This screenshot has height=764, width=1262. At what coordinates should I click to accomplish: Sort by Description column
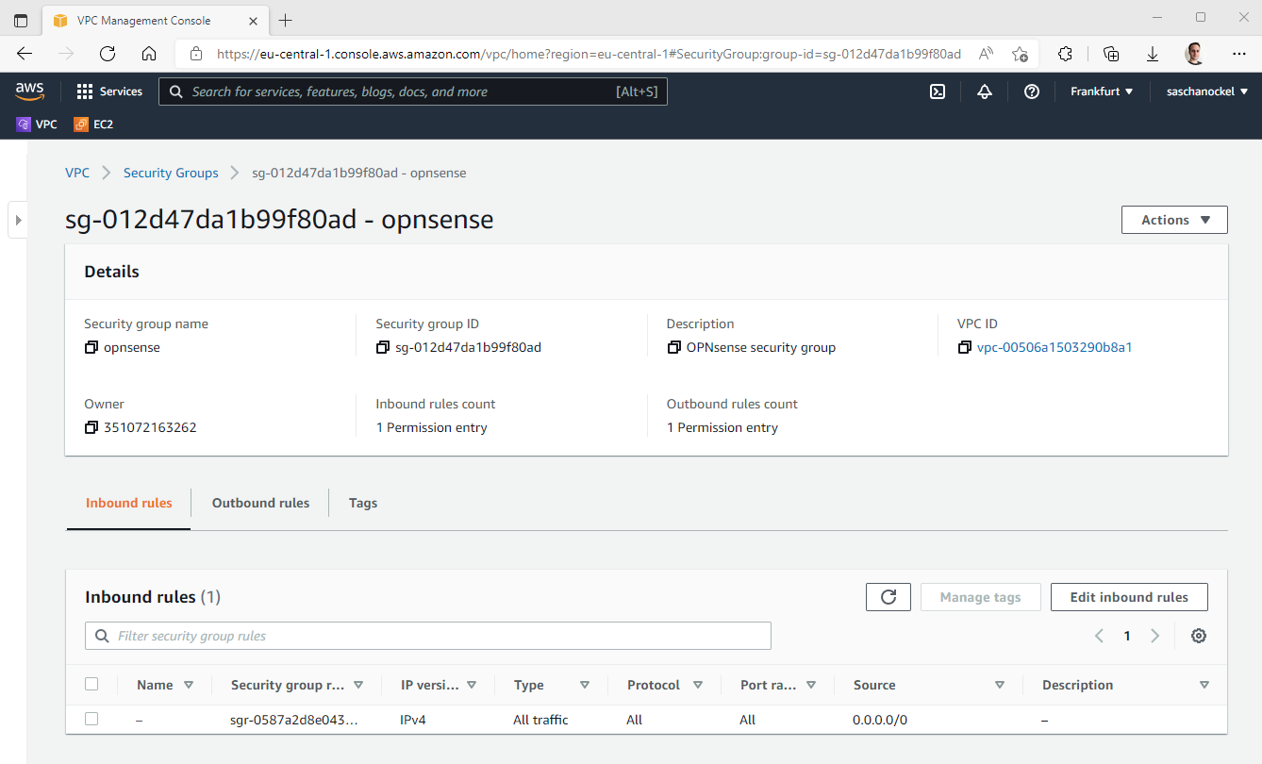[1204, 685]
